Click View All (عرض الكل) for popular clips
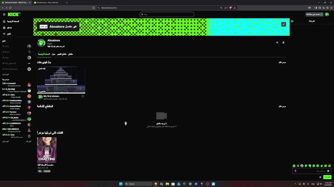This screenshot has width=334, height=187. 282,106
